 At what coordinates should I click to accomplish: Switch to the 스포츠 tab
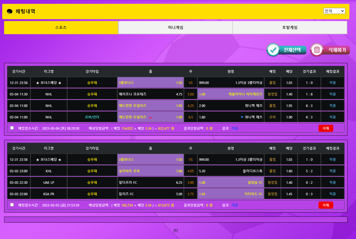61,28
